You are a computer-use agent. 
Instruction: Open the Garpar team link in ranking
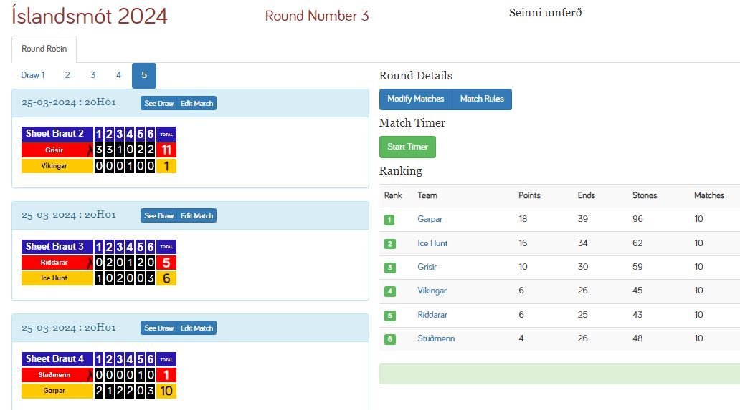430,219
